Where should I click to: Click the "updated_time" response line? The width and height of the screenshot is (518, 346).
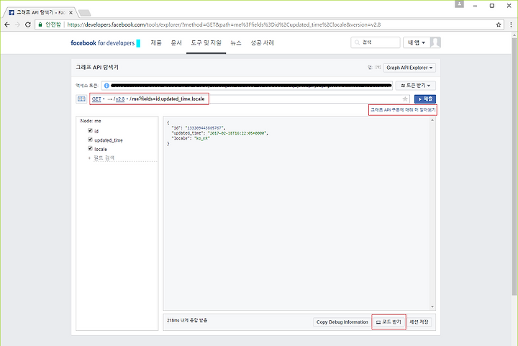pyautogui.click(x=220, y=133)
